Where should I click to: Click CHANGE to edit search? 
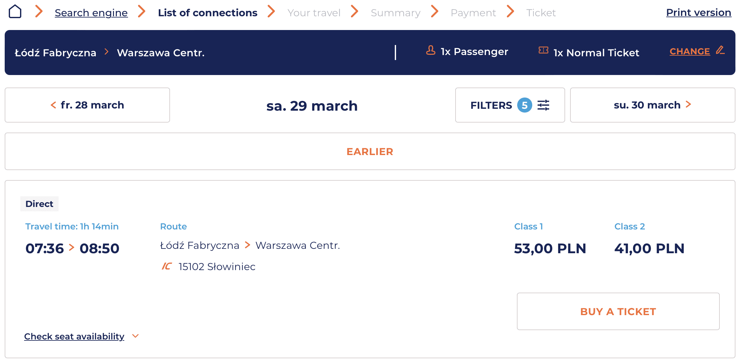(689, 51)
